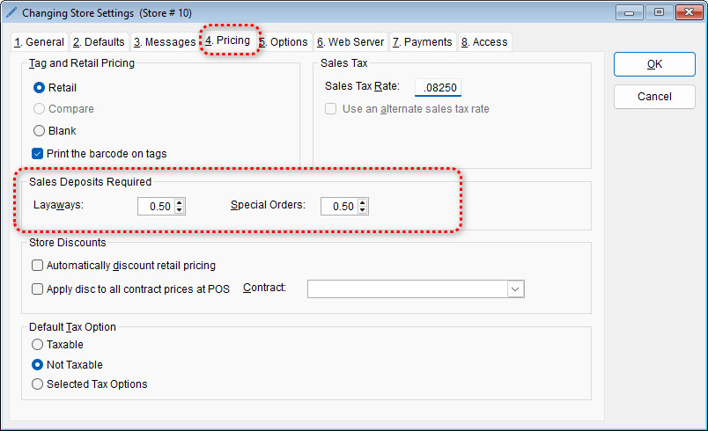This screenshot has height=431, width=708.
Task: Decrease the Special Orders deposit value
Action: click(x=363, y=210)
